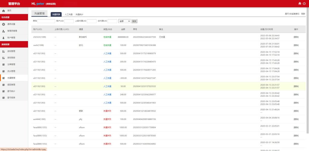The image size is (309, 151).
Task: Click the page vertical scrollbar
Action: click(307, 75)
